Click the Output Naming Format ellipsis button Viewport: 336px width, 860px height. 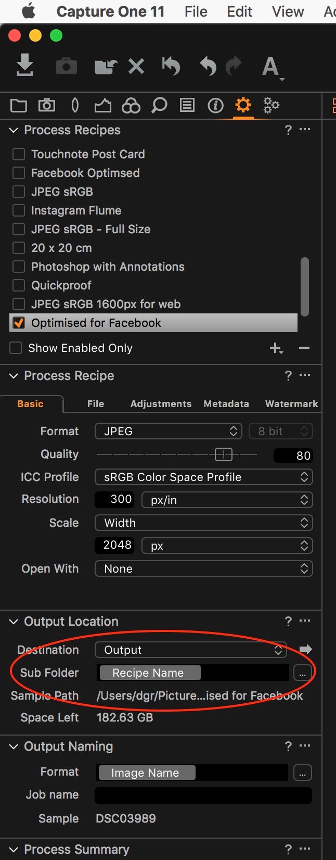pos(302,773)
